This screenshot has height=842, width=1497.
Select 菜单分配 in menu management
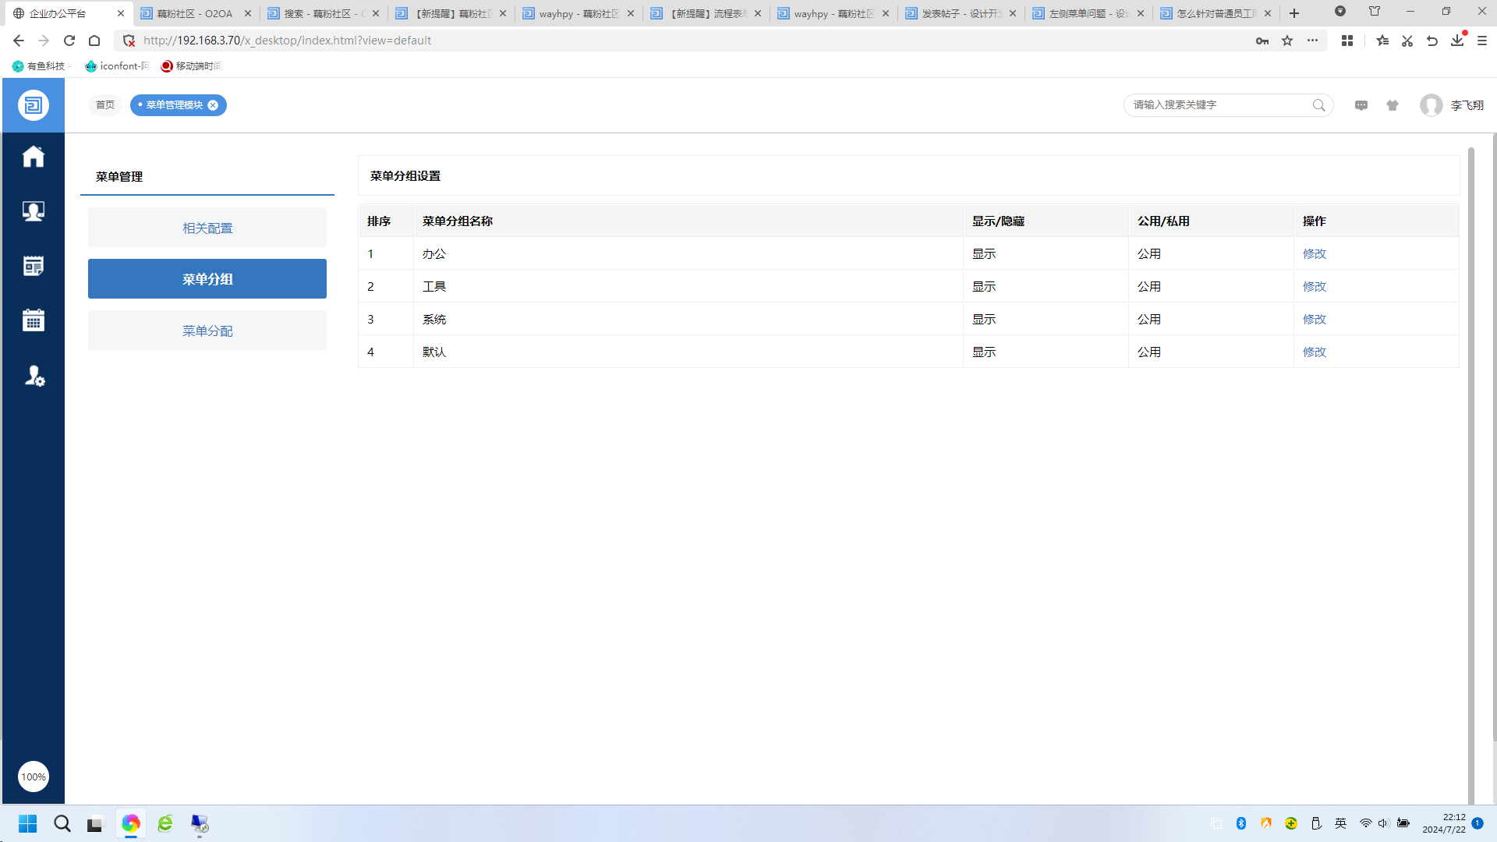(x=207, y=331)
